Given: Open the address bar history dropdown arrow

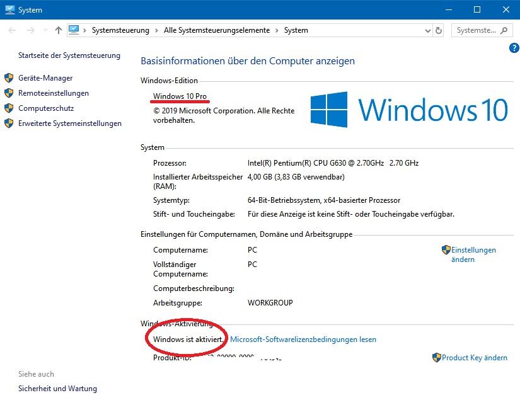Looking at the screenshot, I should pyautogui.click(x=427, y=30).
